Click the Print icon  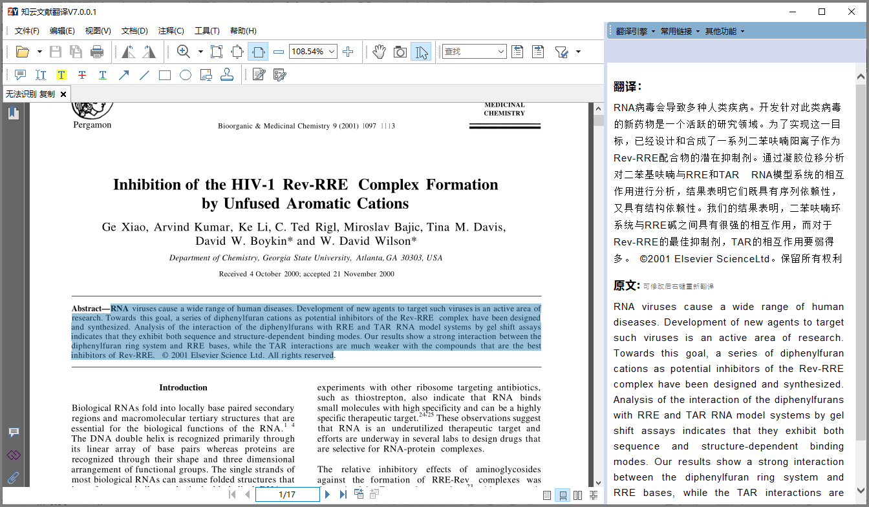coord(97,52)
